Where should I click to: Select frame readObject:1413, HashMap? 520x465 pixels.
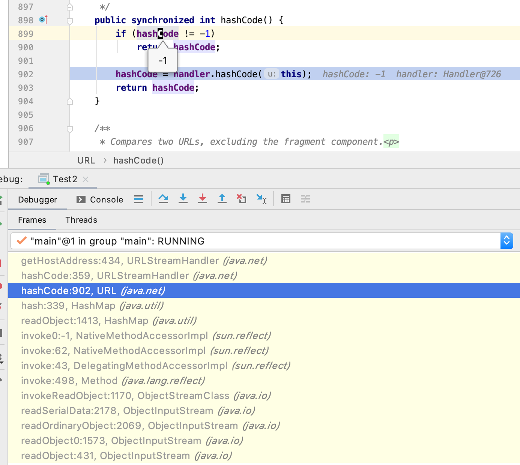coord(264,321)
